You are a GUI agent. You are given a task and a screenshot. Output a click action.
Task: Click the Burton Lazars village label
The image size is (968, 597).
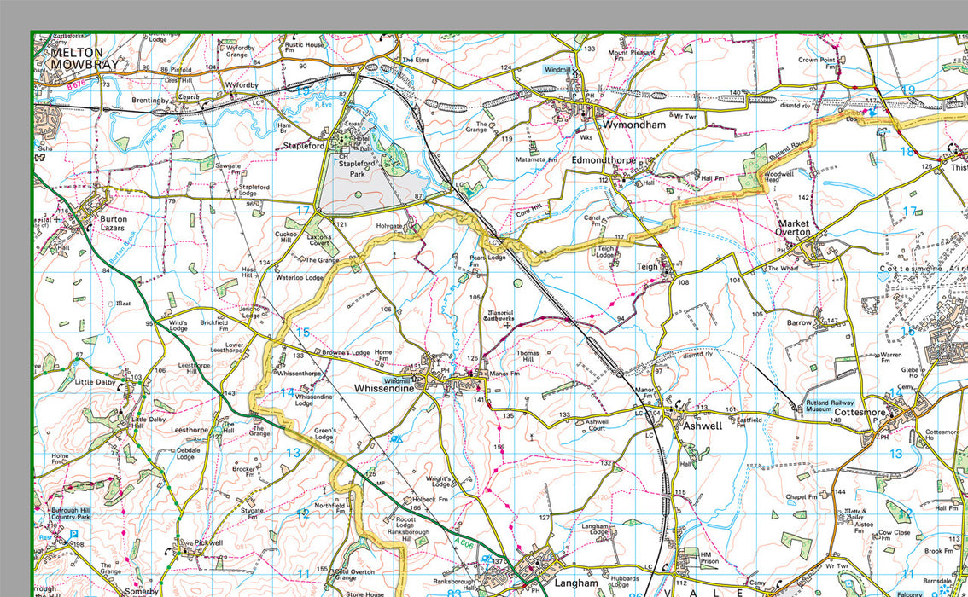pyautogui.click(x=114, y=223)
